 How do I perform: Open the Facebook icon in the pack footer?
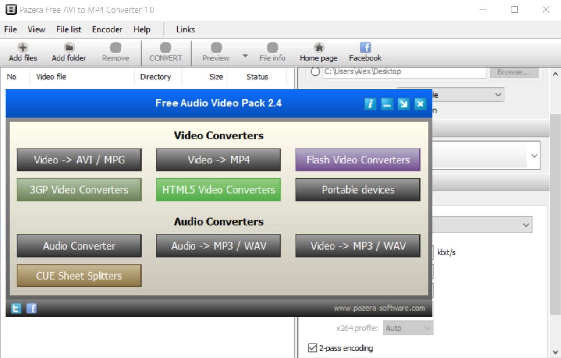(x=32, y=308)
